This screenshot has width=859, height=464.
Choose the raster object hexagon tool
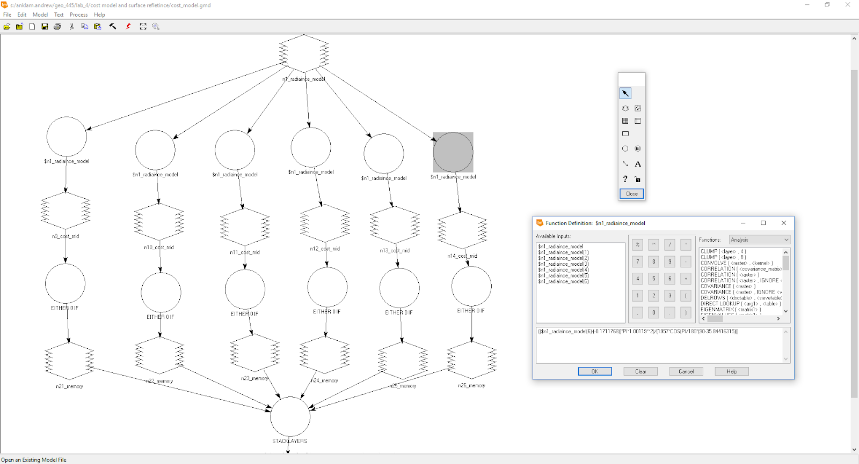point(625,108)
